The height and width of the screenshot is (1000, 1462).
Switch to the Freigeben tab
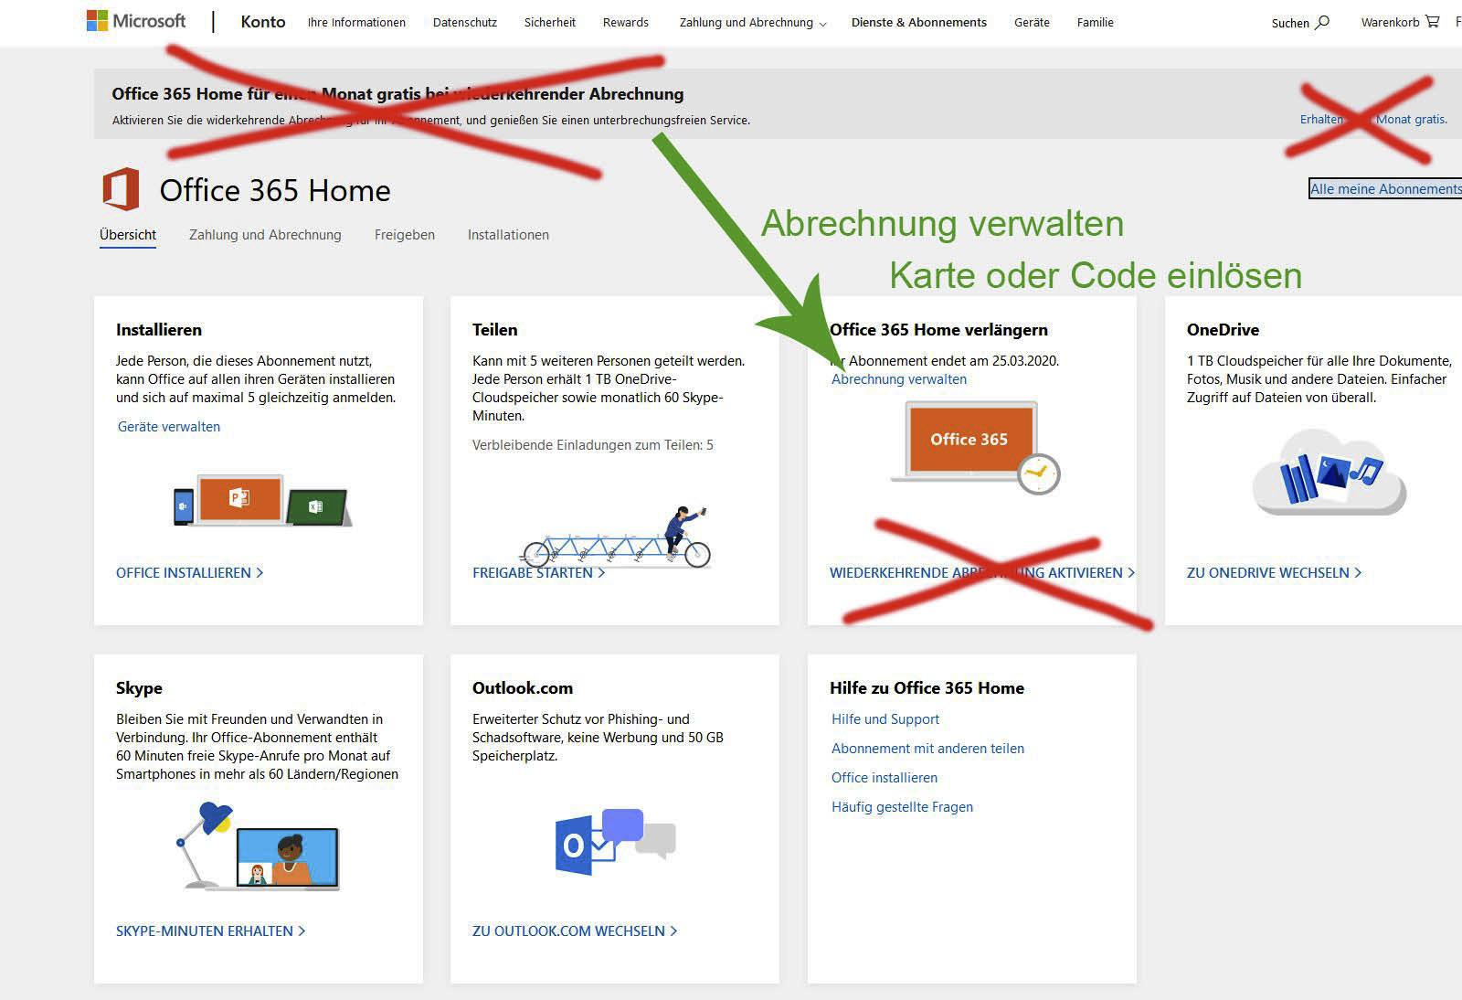pos(405,235)
